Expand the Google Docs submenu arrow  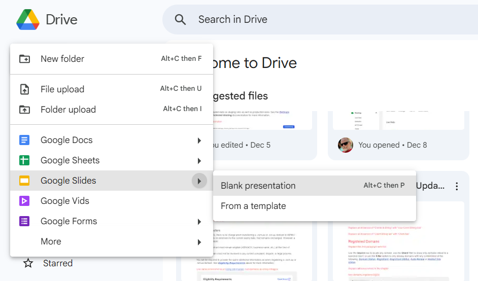199,140
